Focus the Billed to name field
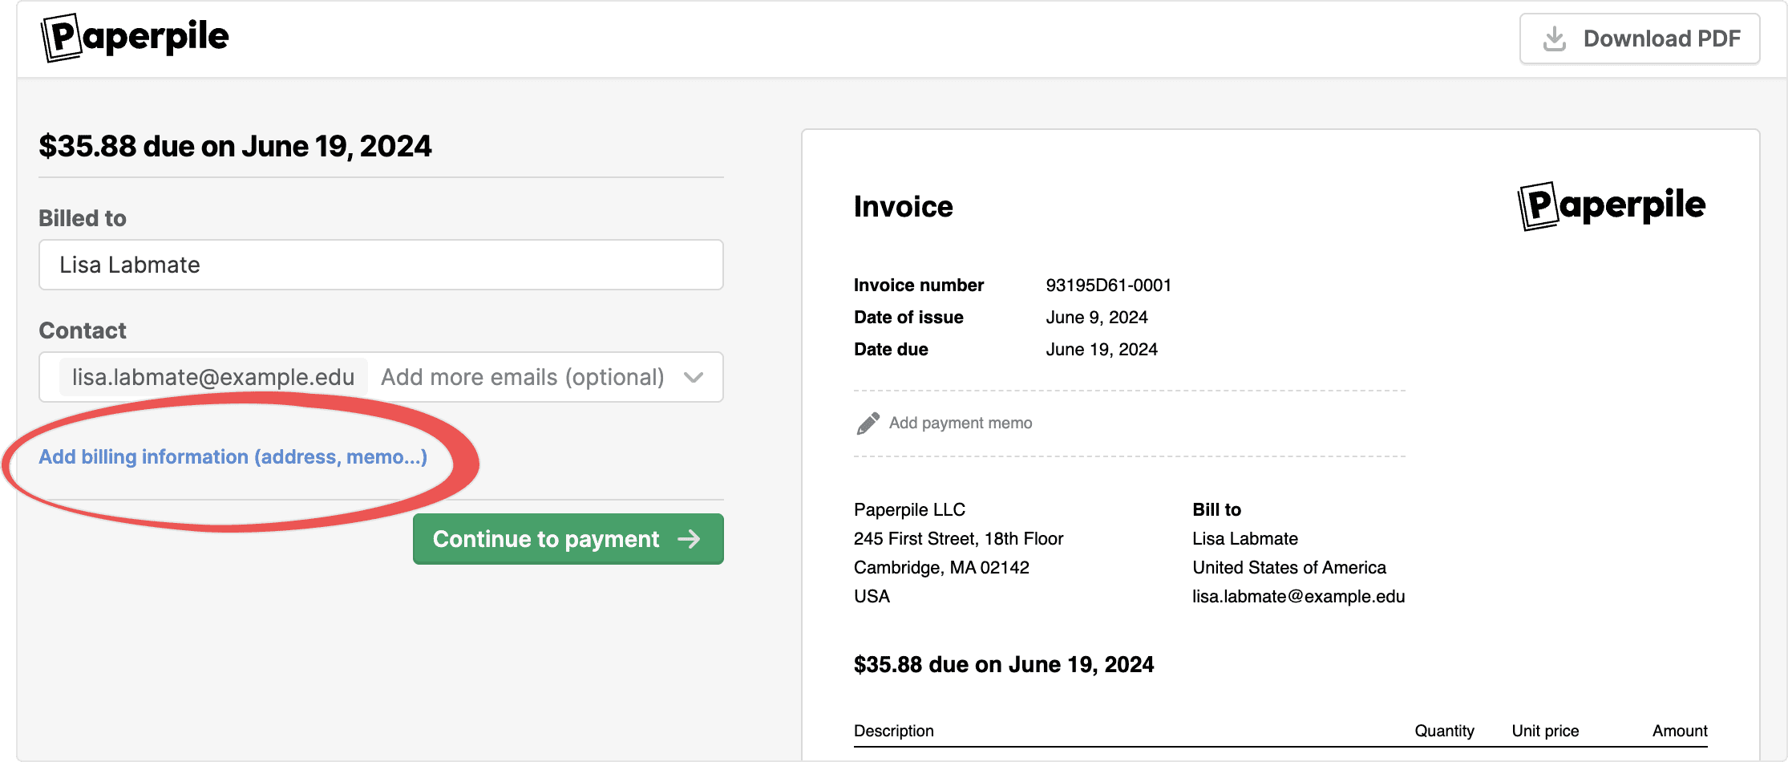This screenshot has height=762, width=1788. point(381,265)
